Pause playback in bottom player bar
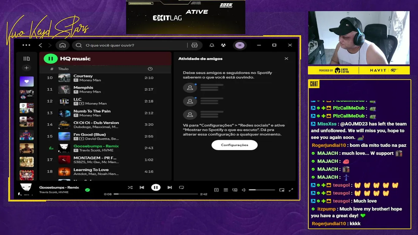 156,187
